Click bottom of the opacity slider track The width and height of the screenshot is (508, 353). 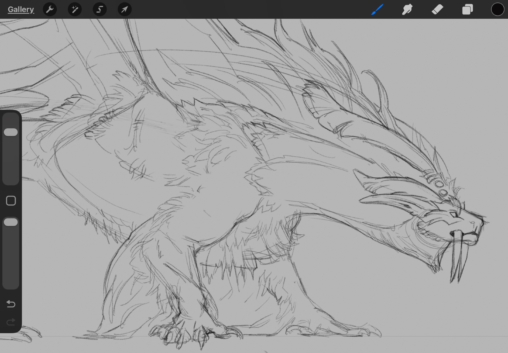(11, 280)
